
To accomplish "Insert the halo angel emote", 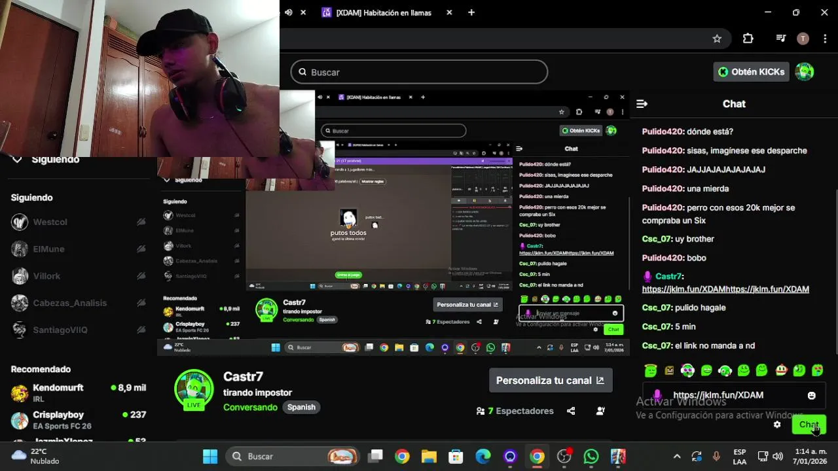I will pyautogui.click(x=650, y=370).
